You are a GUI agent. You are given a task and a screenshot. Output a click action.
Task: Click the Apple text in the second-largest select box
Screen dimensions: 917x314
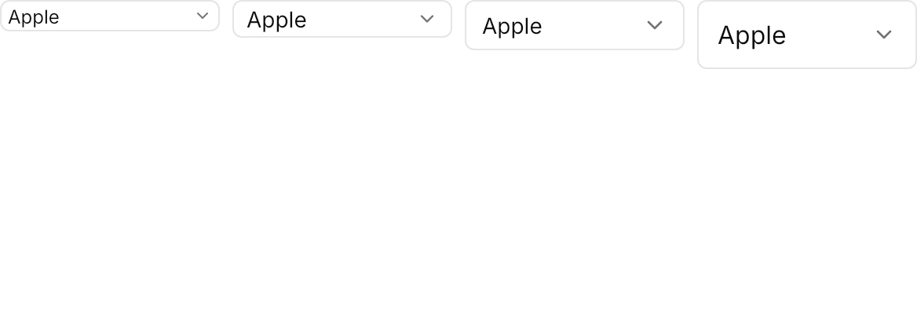coord(512,27)
